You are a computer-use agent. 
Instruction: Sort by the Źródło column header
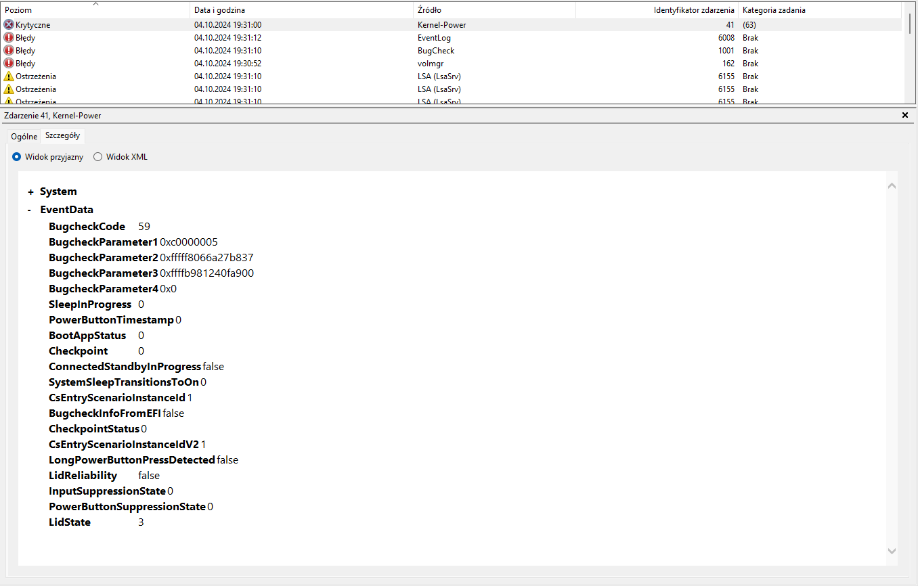(494, 10)
